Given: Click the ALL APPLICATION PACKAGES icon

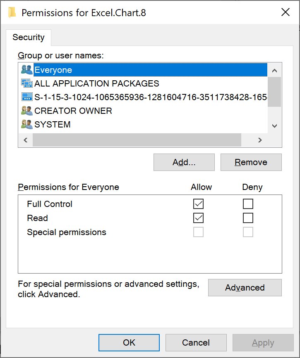Looking at the screenshot, I should 27,83.
